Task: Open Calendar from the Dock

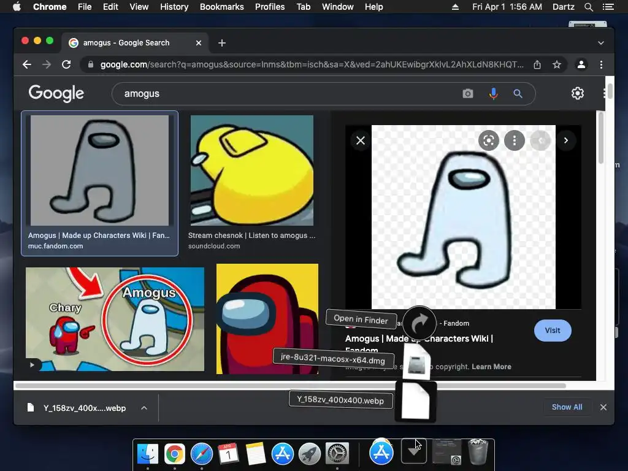Action: click(228, 454)
